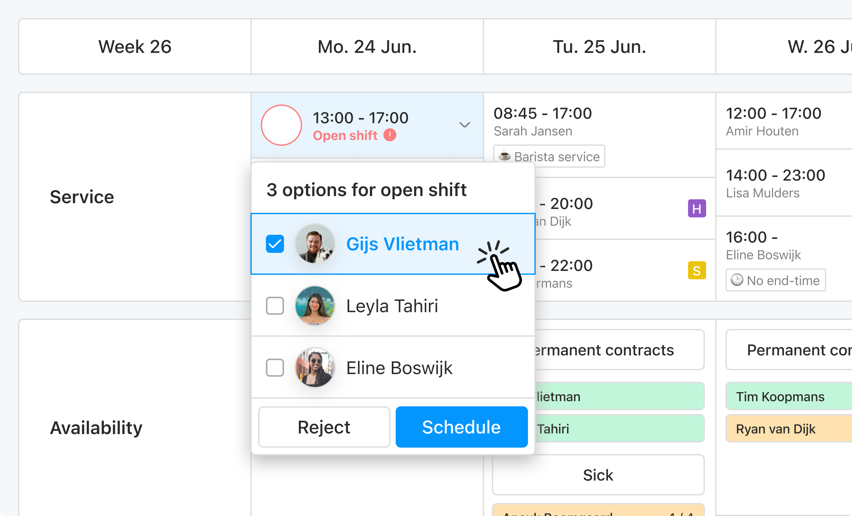The width and height of the screenshot is (852, 516).
Task: Select the Tu. 25 Jun. day header
Action: [599, 46]
